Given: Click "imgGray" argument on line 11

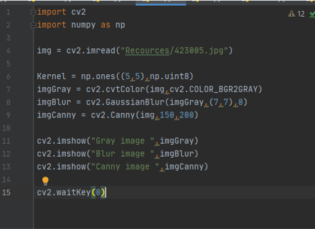Looking at the screenshot, I should [177, 141].
